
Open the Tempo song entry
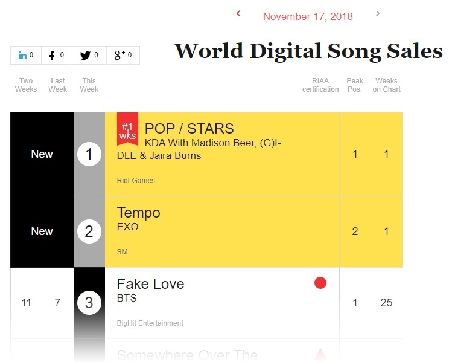click(x=138, y=213)
